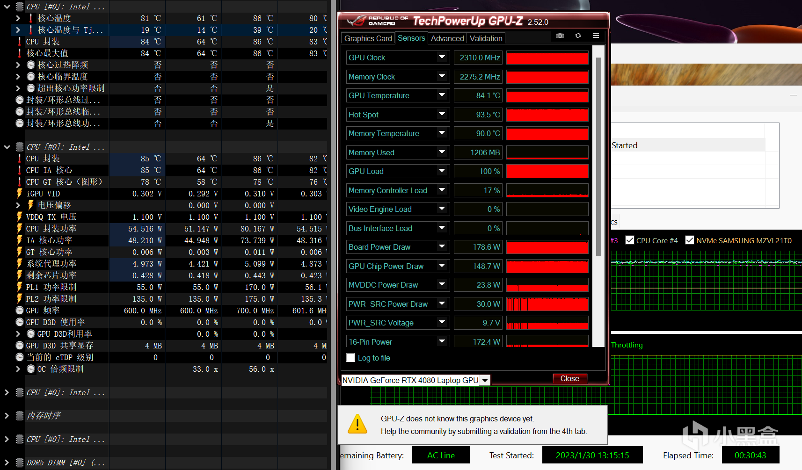The width and height of the screenshot is (802, 470).
Task: Click the chip icon beside DDR5 DIMM [#0]
Action: (x=20, y=463)
